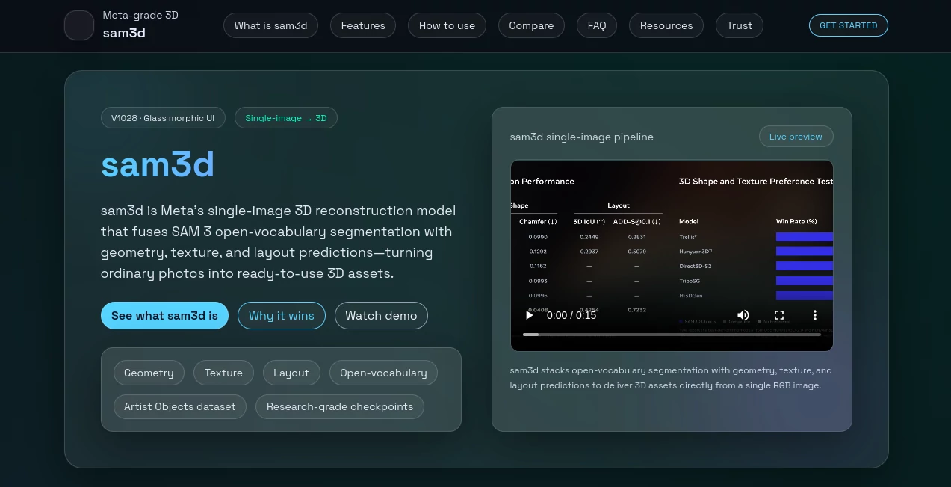This screenshot has width=951, height=487.
Task: Navigate to the Trust section
Action: (x=739, y=25)
